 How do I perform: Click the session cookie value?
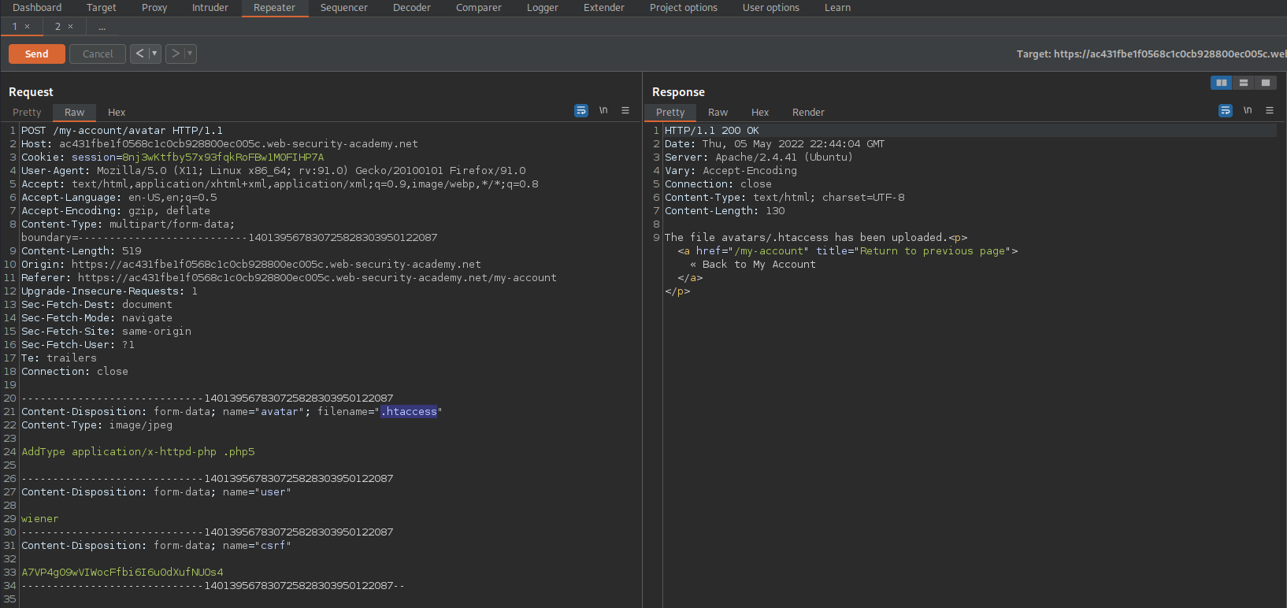coord(223,158)
